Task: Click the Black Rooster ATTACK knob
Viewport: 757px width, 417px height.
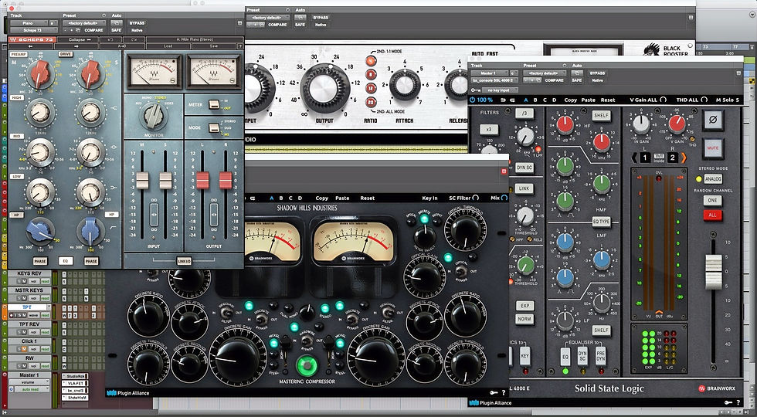Action: (x=405, y=85)
